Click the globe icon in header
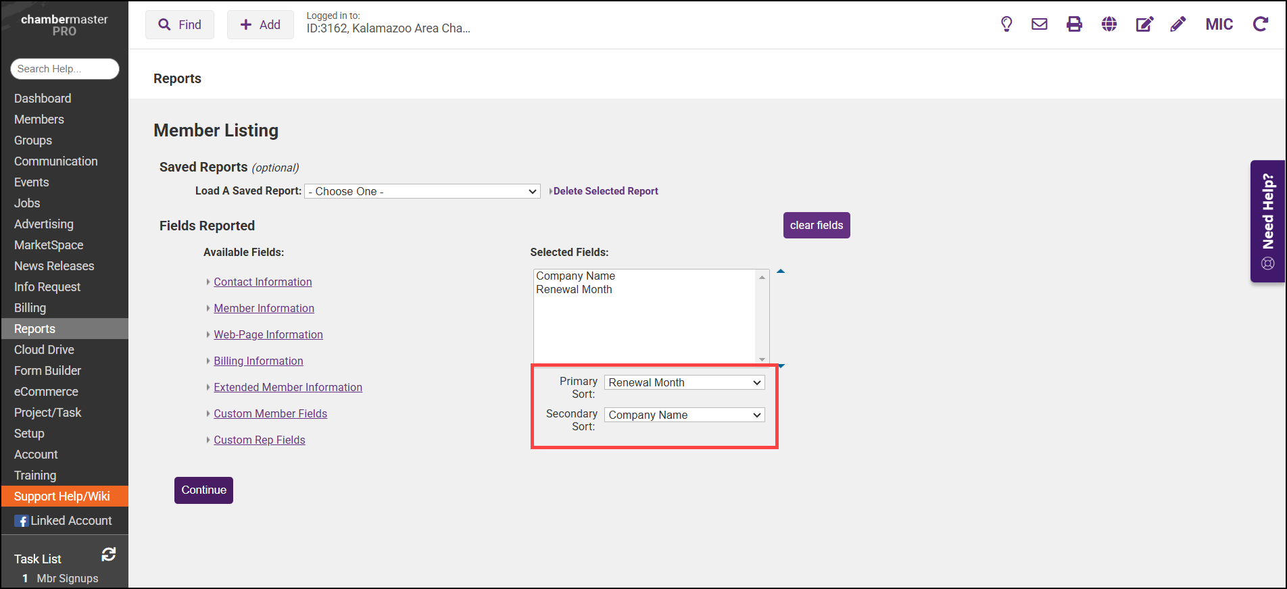 pyautogui.click(x=1109, y=24)
